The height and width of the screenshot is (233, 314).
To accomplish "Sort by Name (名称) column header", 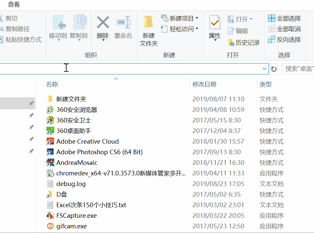I will point(52,84).
